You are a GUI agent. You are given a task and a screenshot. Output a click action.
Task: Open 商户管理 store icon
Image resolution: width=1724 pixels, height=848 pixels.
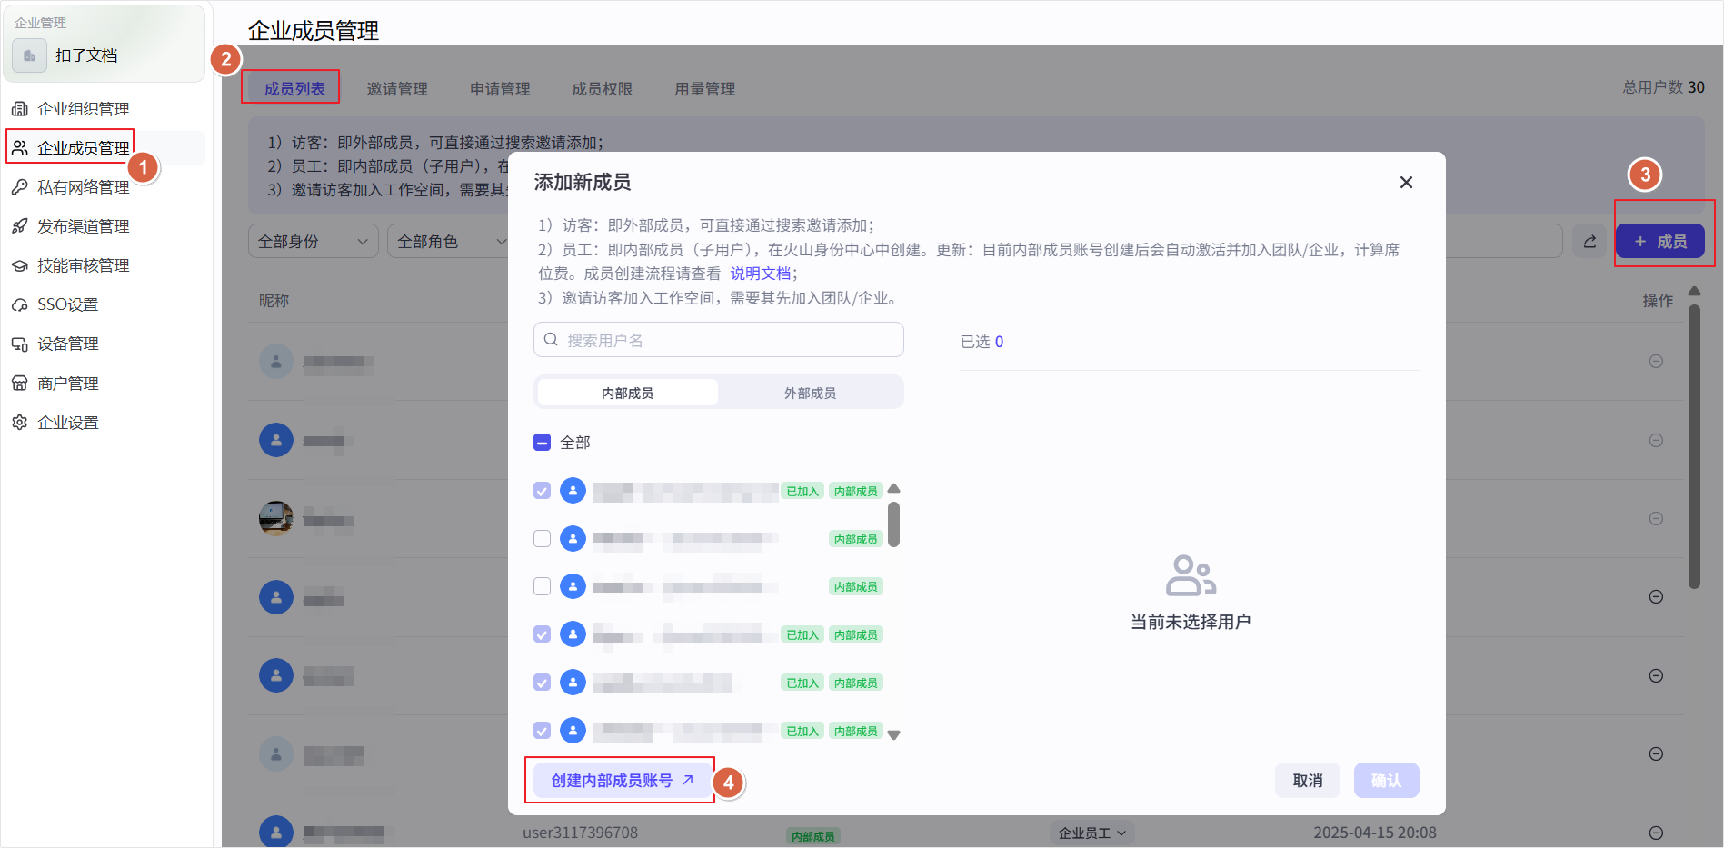[19, 384]
